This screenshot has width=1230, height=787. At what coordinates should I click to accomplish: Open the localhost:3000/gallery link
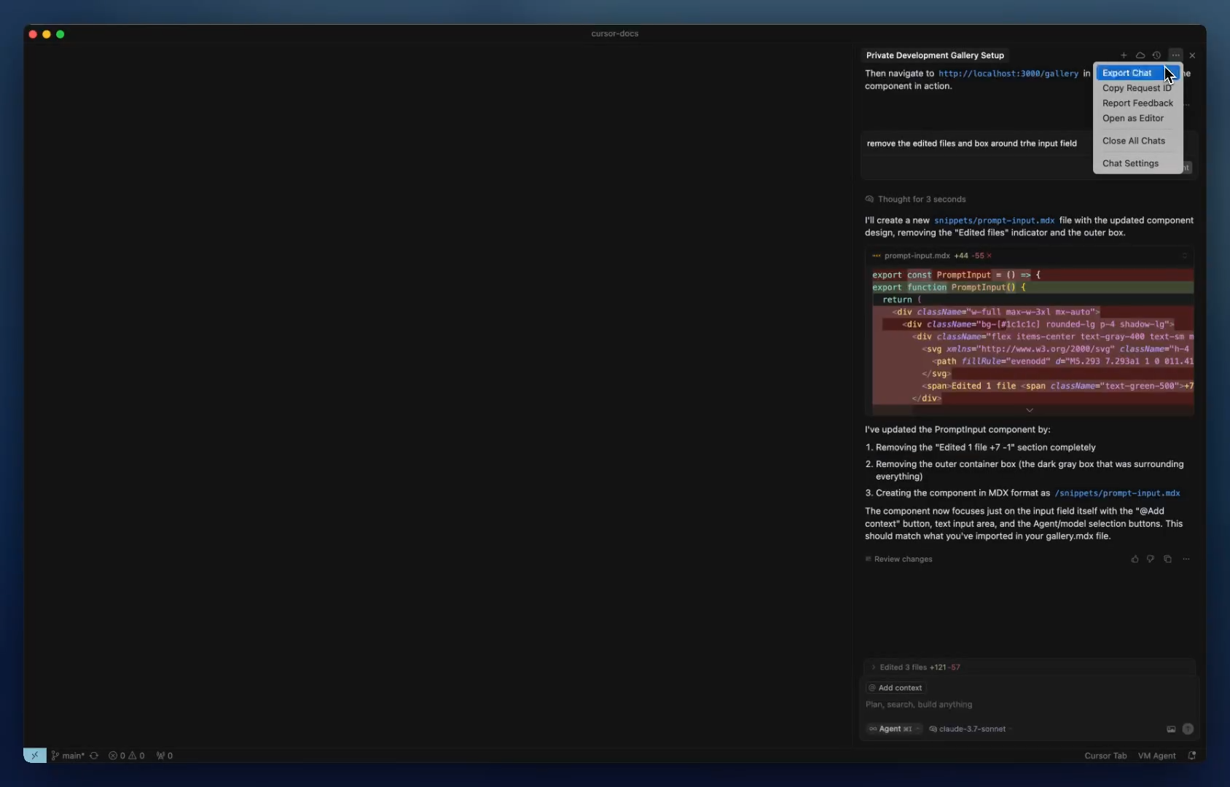pos(1008,74)
